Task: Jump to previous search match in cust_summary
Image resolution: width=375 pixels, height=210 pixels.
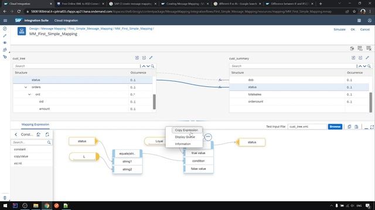Action: (x=360, y=66)
